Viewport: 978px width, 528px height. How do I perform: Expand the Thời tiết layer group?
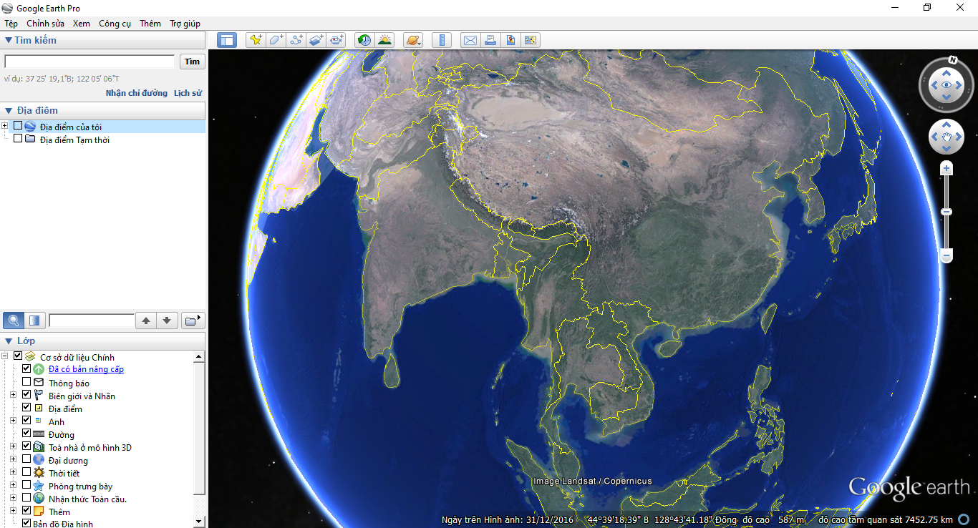click(x=14, y=471)
